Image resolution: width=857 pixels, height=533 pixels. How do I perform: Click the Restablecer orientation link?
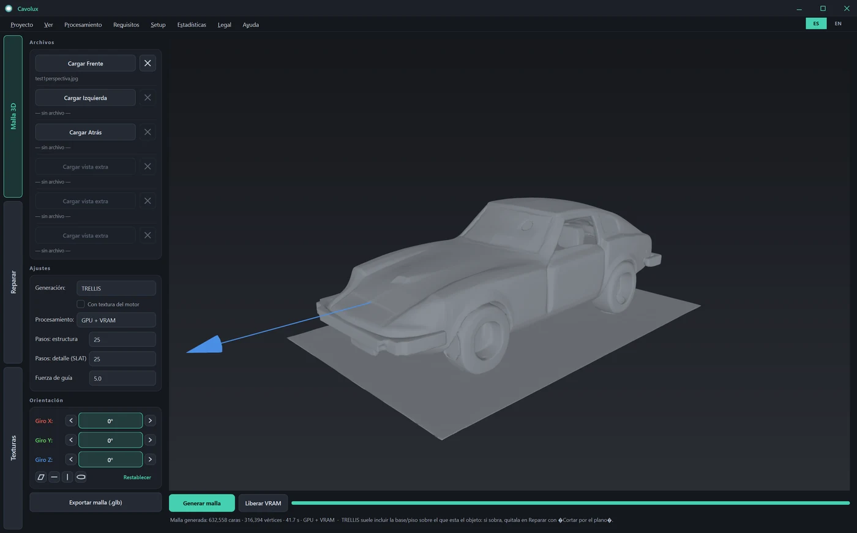coord(137,477)
